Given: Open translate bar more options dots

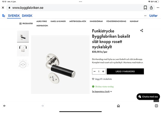Looking at the screenshot, I should 145,16.
